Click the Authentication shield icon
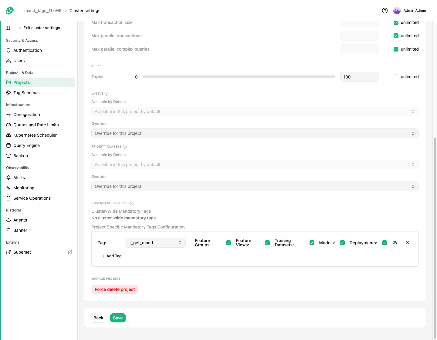The height and width of the screenshot is (340, 437). click(8, 50)
